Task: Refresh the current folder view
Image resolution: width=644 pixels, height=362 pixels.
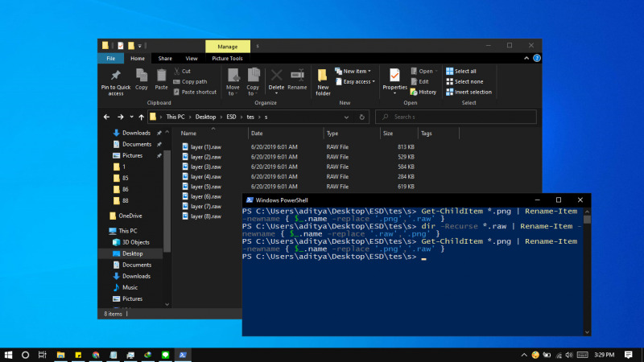Action: tap(361, 117)
